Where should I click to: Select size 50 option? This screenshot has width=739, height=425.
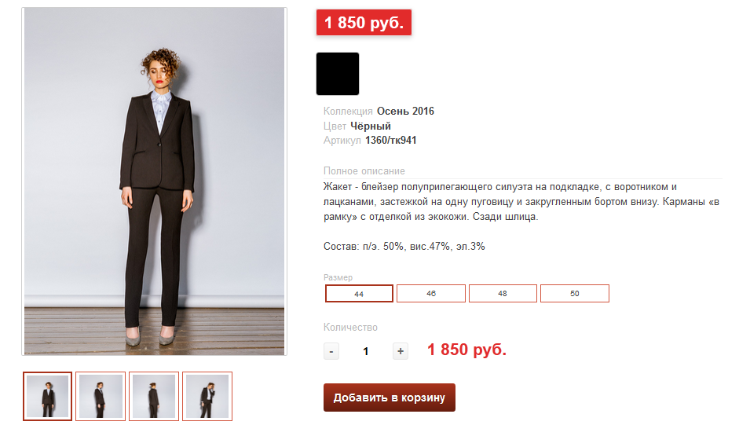point(575,293)
